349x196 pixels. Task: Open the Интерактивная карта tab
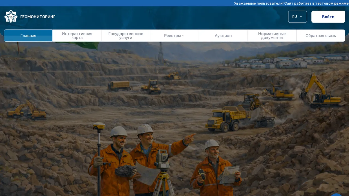pyautogui.click(x=77, y=36)
